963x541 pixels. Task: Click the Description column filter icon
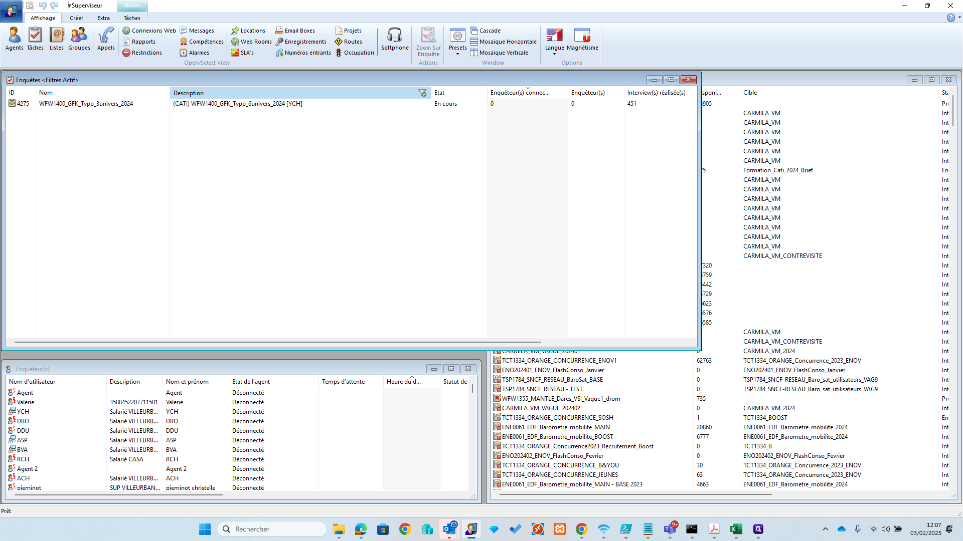pyautogui.click(x=422, y=93)
